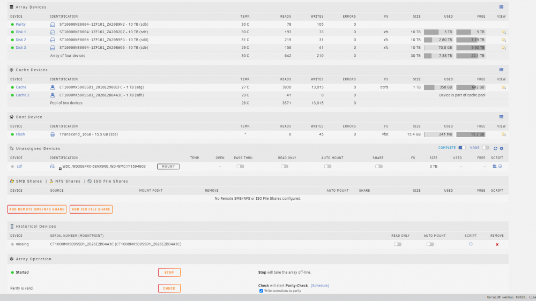Browse Cache contents via view icon

coord(503,87)
